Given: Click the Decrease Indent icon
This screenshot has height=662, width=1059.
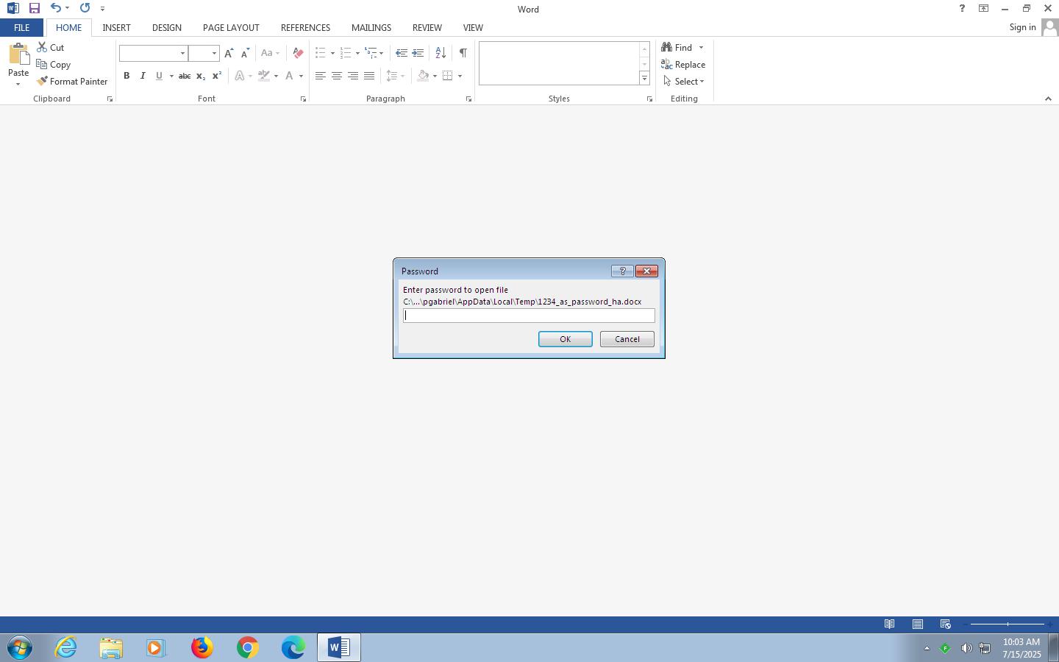Looking at the screenshot, I should coord(402,53).
